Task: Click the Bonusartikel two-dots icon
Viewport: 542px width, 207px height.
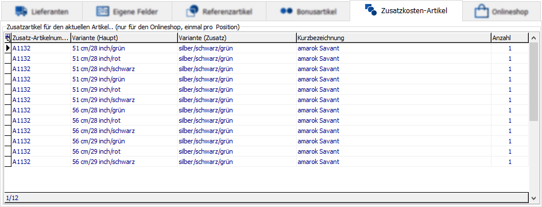Action: click(x=287, y=11)
